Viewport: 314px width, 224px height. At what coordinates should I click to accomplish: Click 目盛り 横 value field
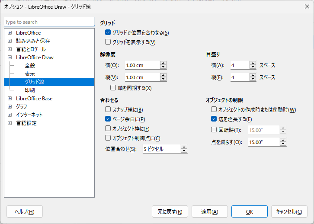(x=240, y=65)
